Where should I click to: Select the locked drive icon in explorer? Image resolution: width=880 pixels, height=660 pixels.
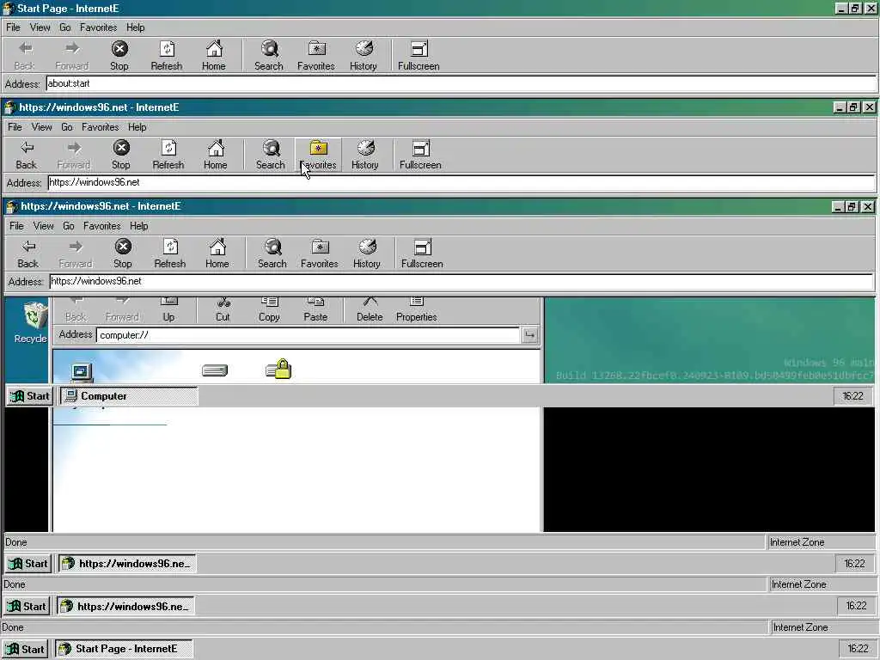[x=278, y=369]
